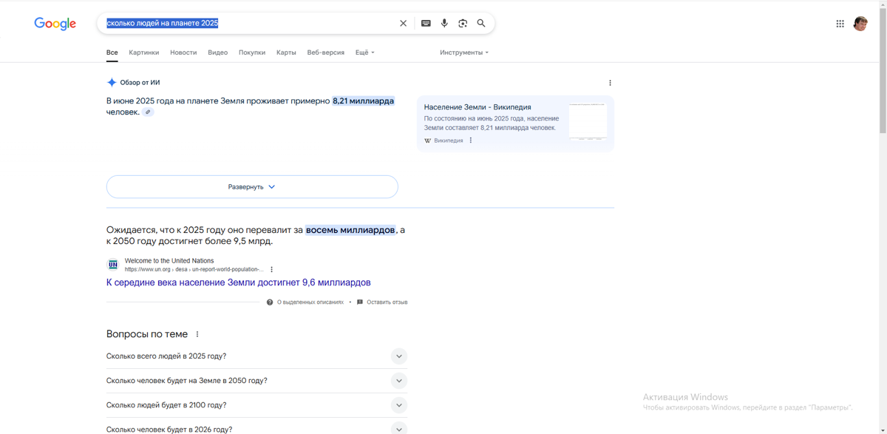
Task: Click the Wikipedia card thumbnail image
Action: click(588, 121)
